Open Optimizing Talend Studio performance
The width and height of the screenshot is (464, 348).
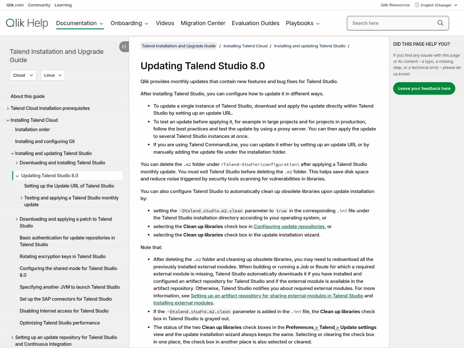(60, 323)
